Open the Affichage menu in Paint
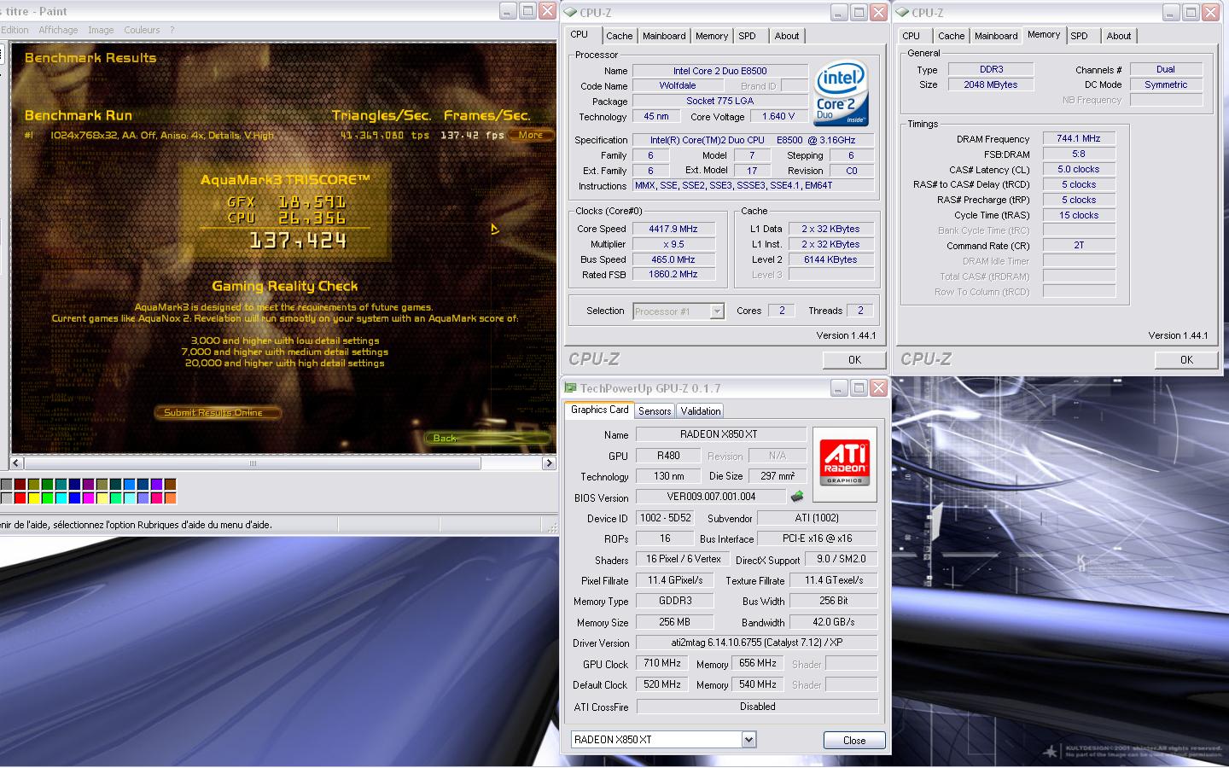 click(x=58, y=30)
